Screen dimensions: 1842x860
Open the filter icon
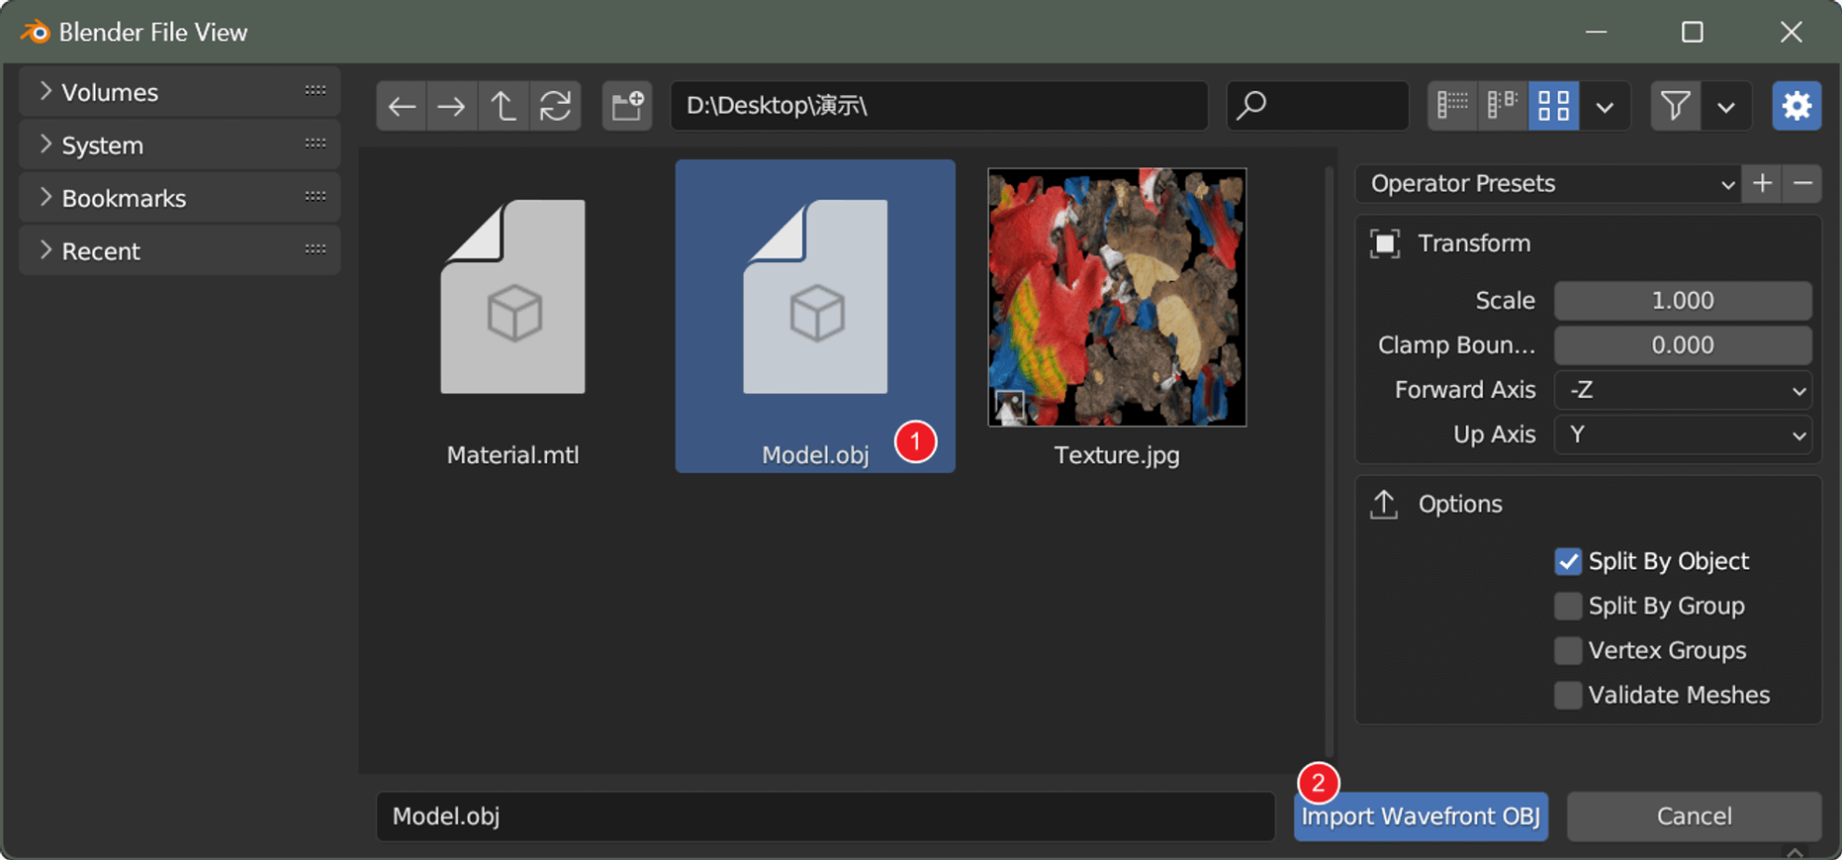(1675, 105)
